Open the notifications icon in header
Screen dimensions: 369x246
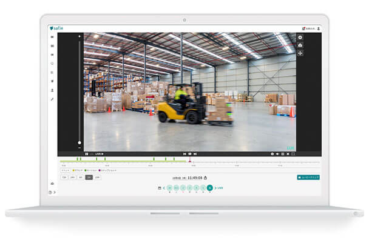coord(303,28)
